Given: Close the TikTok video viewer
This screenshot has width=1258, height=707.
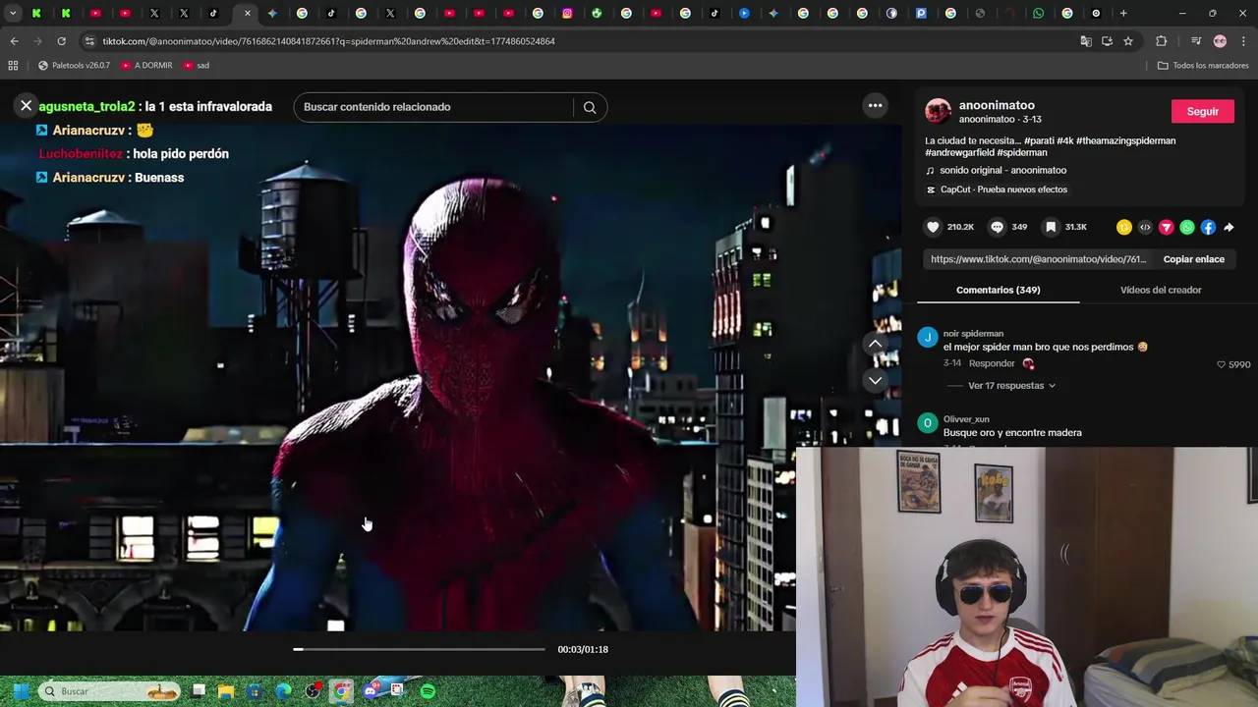Looking at the screenshot, I should click(x=27, y=106).
